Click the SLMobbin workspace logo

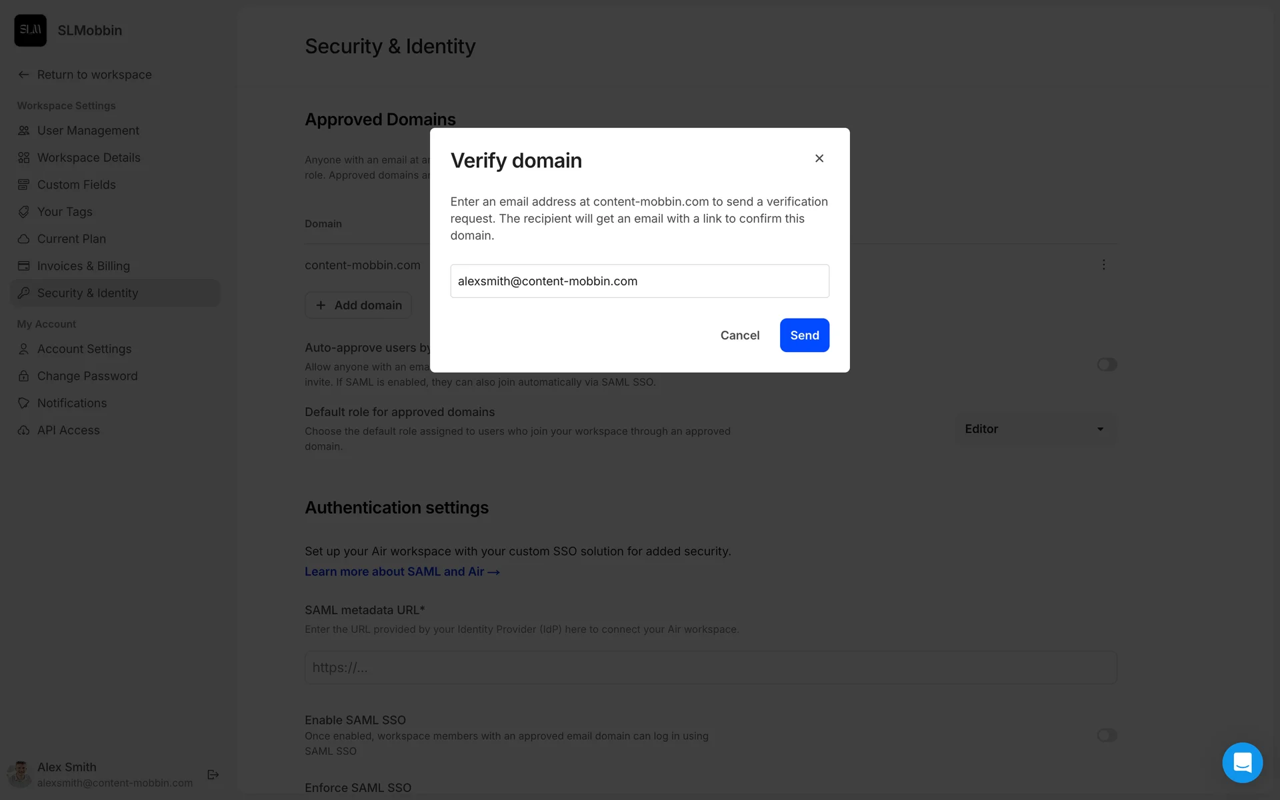pos(31,30)
